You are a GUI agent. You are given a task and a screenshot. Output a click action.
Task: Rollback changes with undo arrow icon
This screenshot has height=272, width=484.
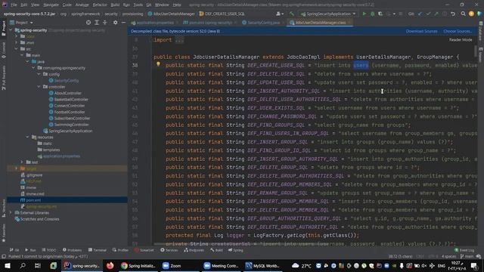453,14
